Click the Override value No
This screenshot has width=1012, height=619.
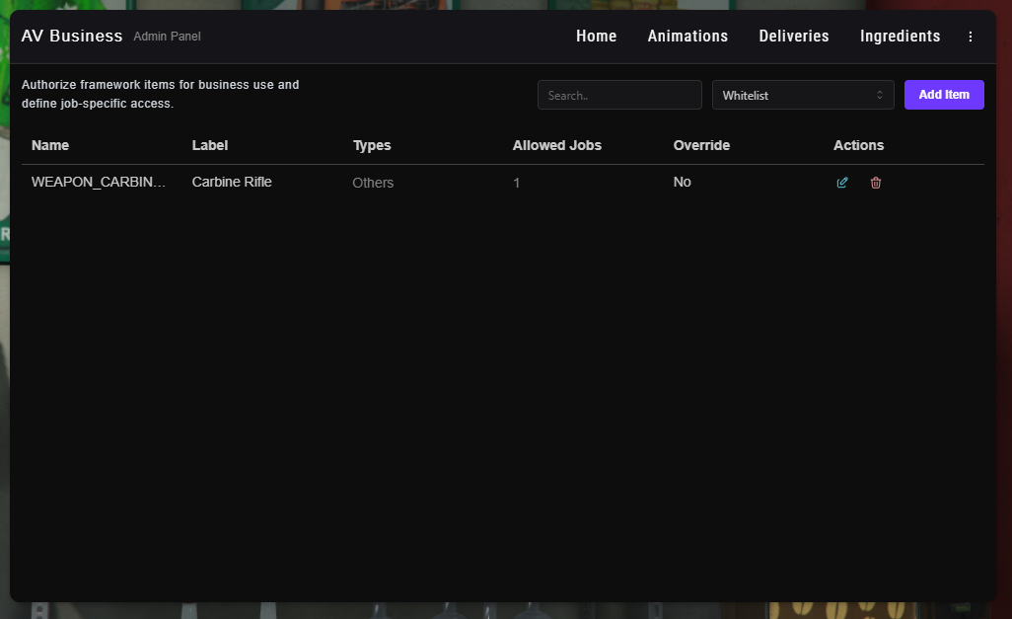(682, 183)
